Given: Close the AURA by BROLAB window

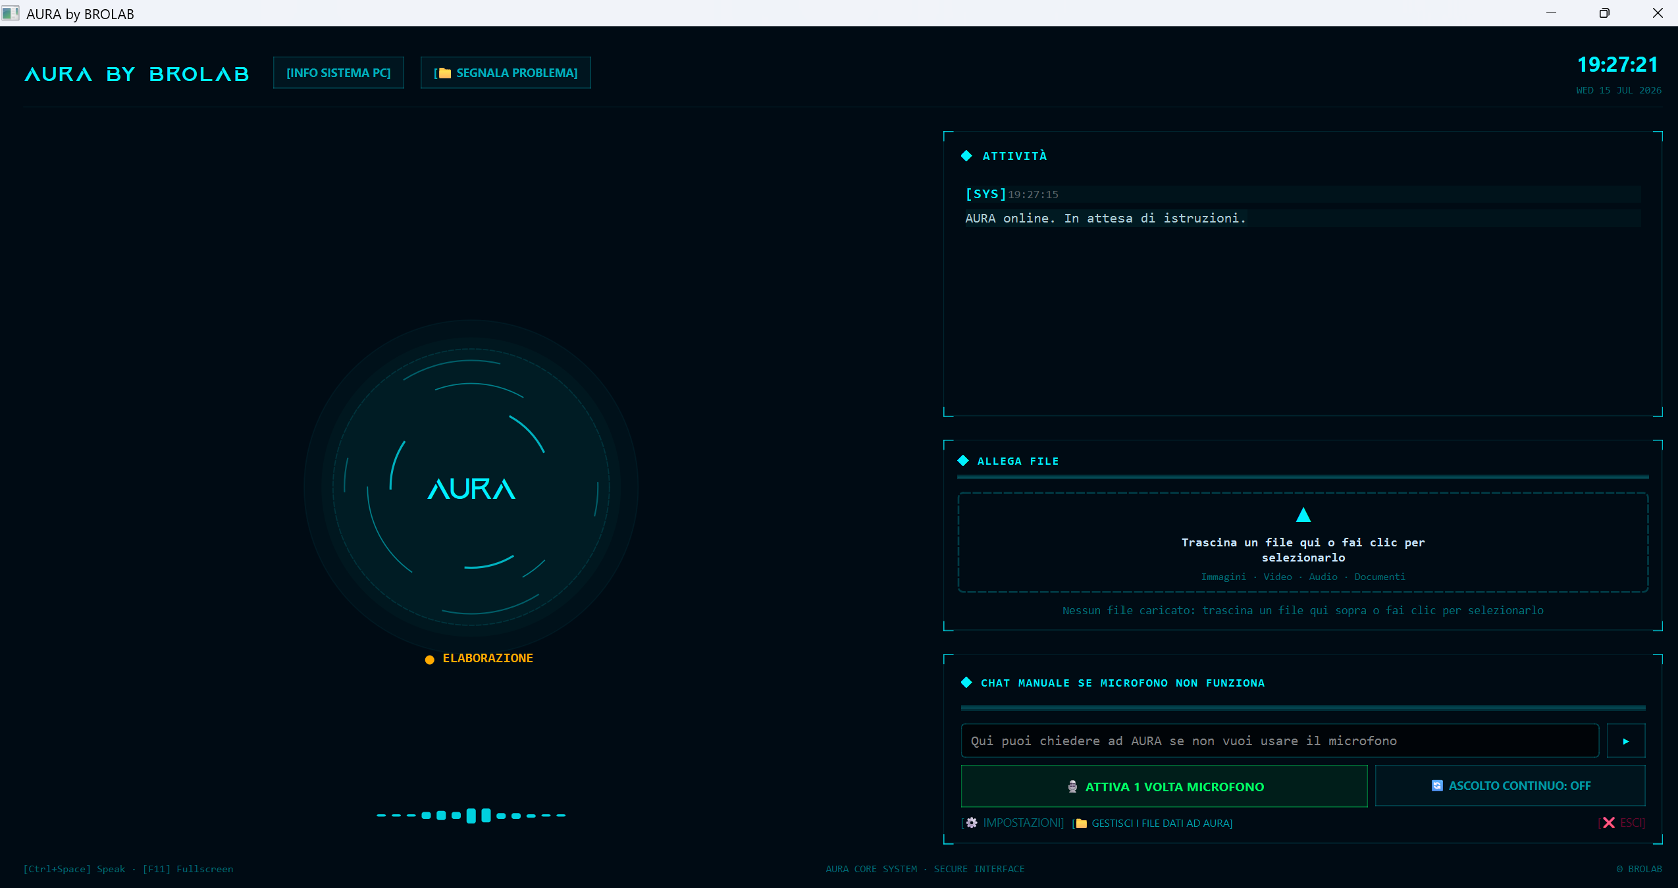Looking at the screenshot, I should coord(1658,13).
